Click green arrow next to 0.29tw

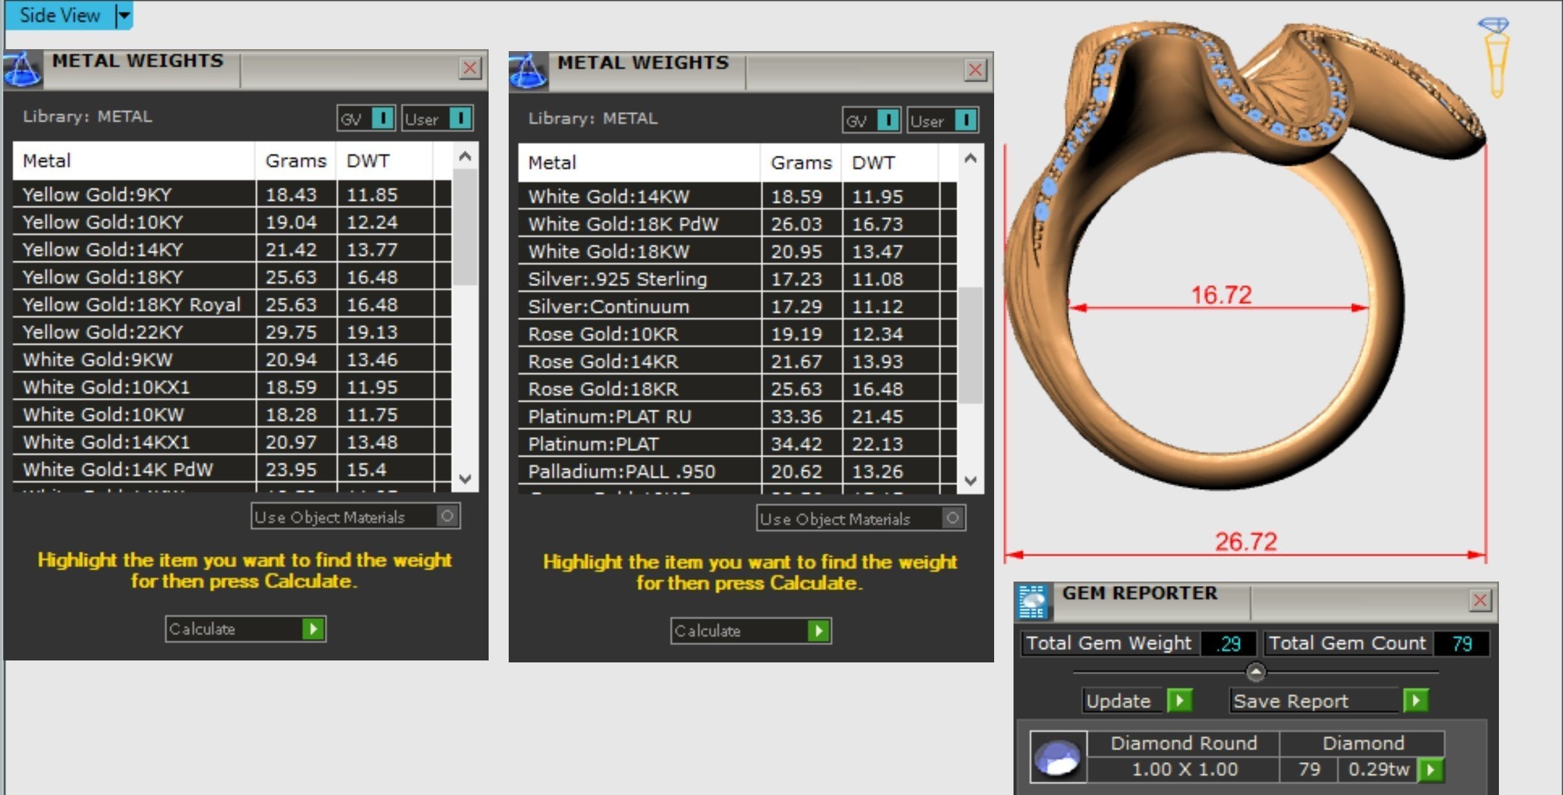point(1431,770)
